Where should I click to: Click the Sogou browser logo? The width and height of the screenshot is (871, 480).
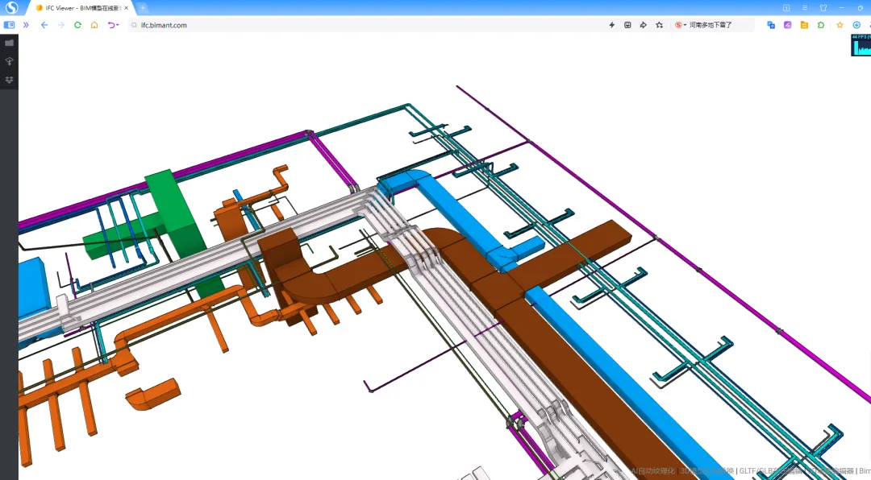pyautogui.click(x=11, y=8)
